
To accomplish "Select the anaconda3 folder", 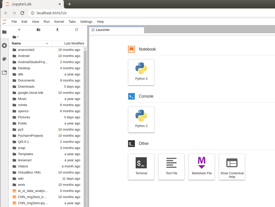I will click(46, 50).
